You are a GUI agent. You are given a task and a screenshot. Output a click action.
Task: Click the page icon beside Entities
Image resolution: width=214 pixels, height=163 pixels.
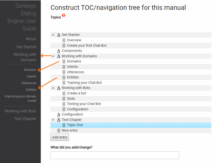pos(64,77)
